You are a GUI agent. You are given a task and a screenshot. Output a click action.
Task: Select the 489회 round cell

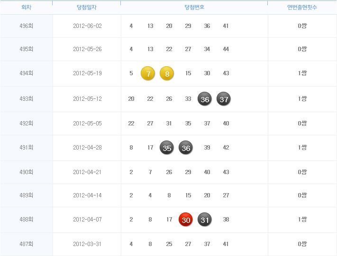27,195
